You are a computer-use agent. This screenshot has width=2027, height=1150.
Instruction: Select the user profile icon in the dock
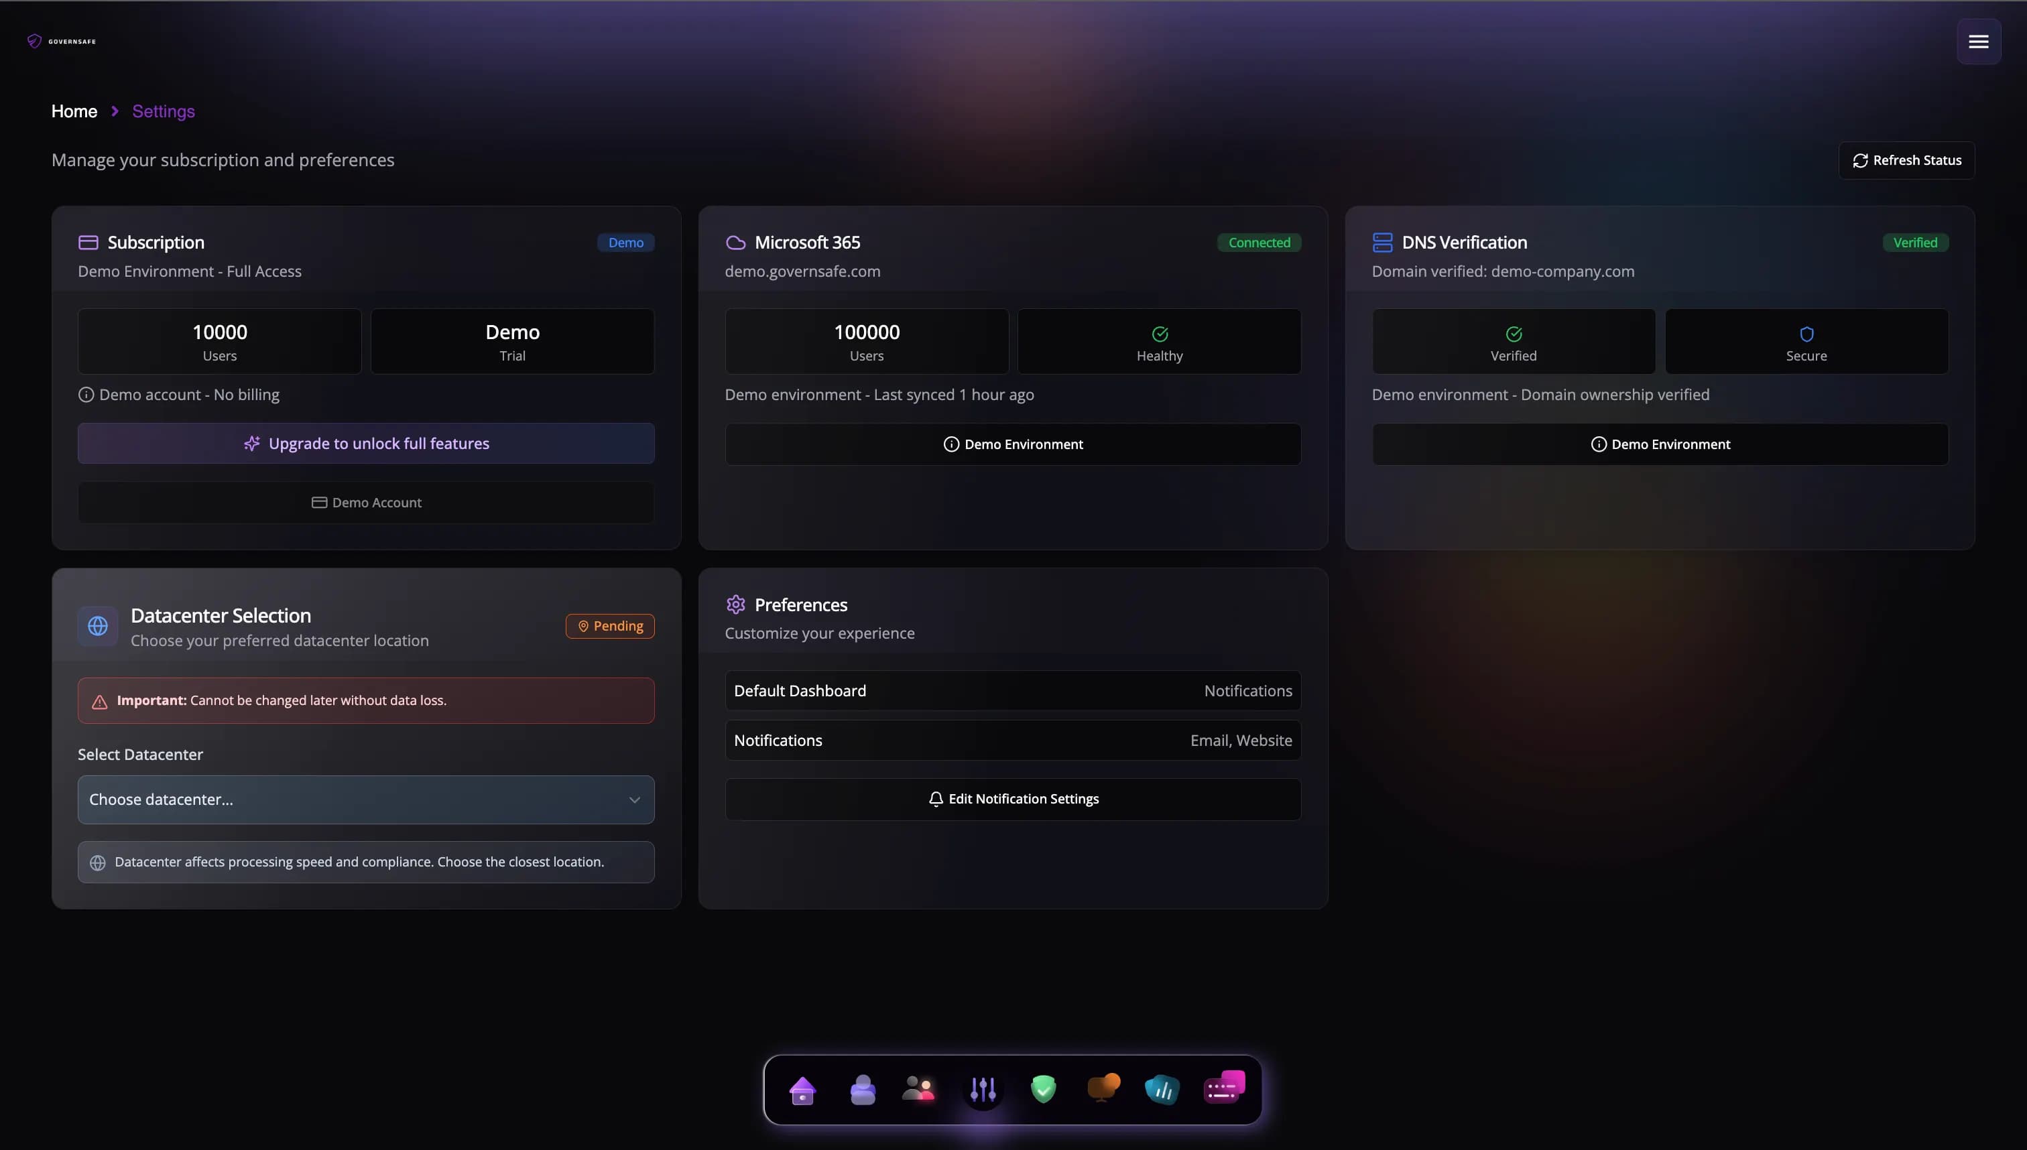(863, 1090)
